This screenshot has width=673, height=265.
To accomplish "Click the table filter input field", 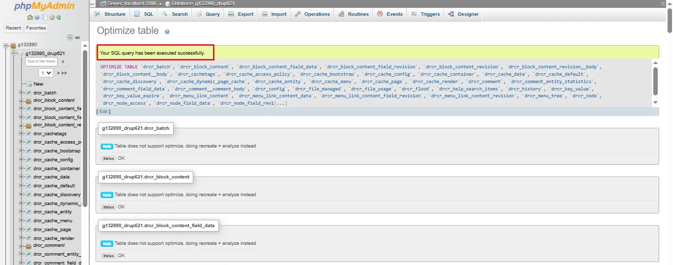I will 41,61.
